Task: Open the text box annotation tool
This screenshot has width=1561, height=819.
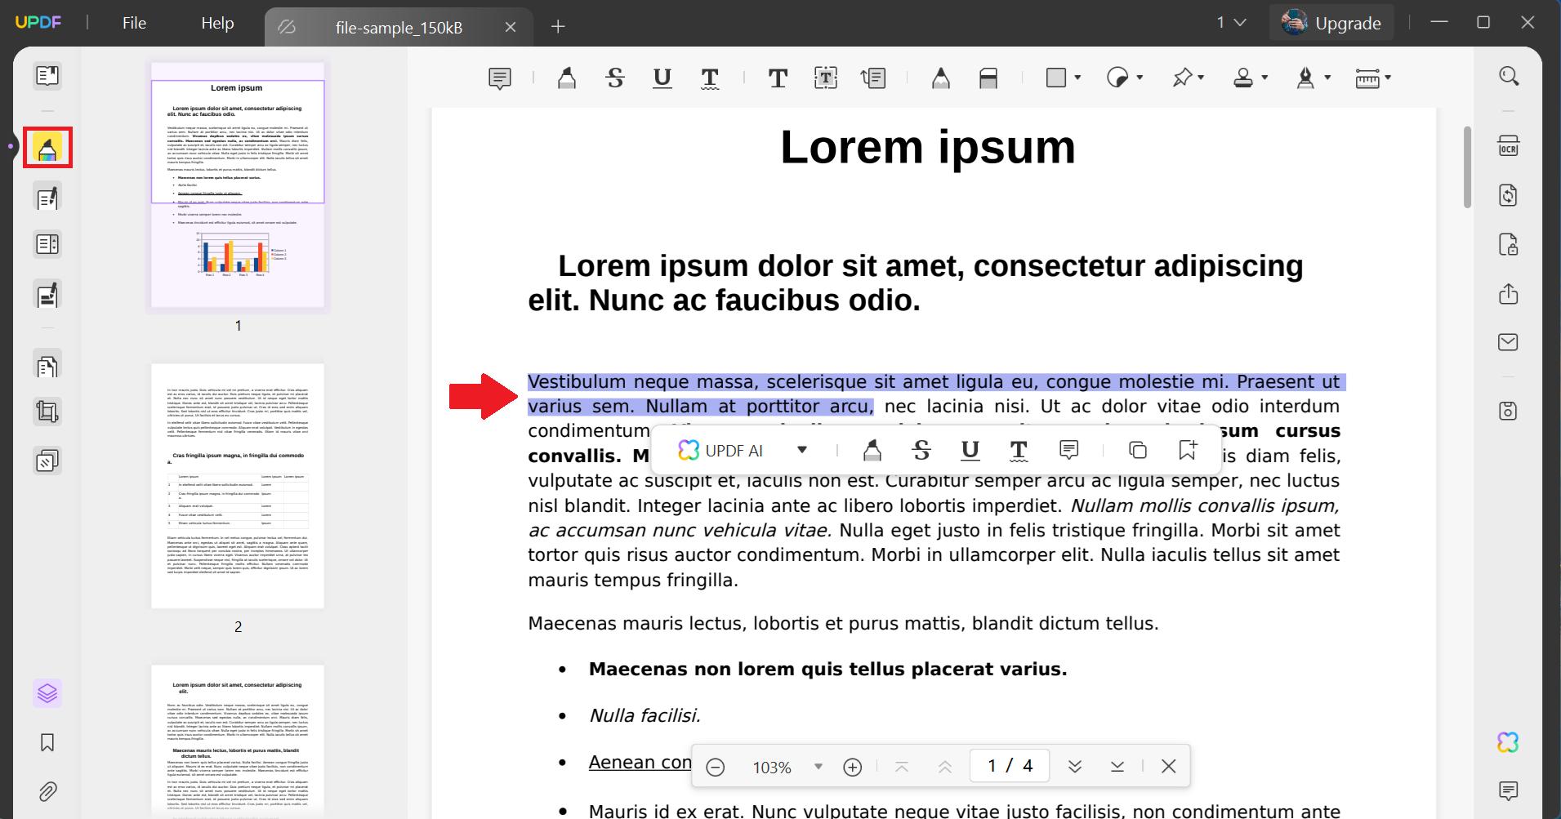Action: [x=825, y=78]
